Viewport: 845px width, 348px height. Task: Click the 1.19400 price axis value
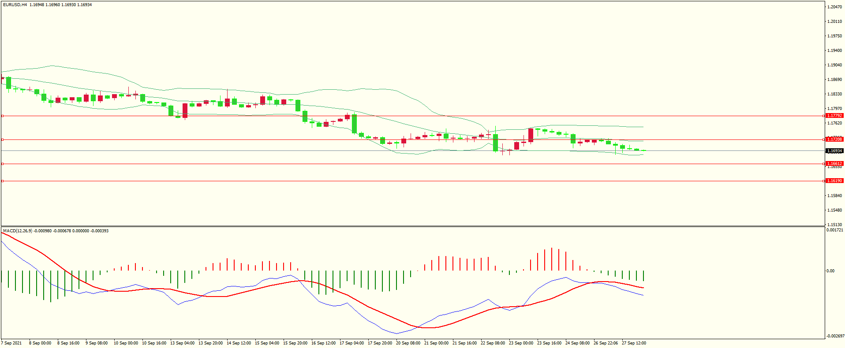(x=834, y=51)
